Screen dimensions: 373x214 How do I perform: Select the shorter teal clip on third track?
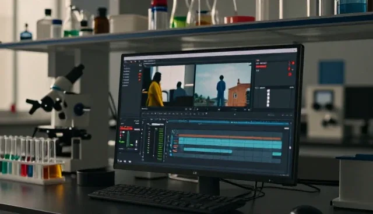(x=207, y=150)
